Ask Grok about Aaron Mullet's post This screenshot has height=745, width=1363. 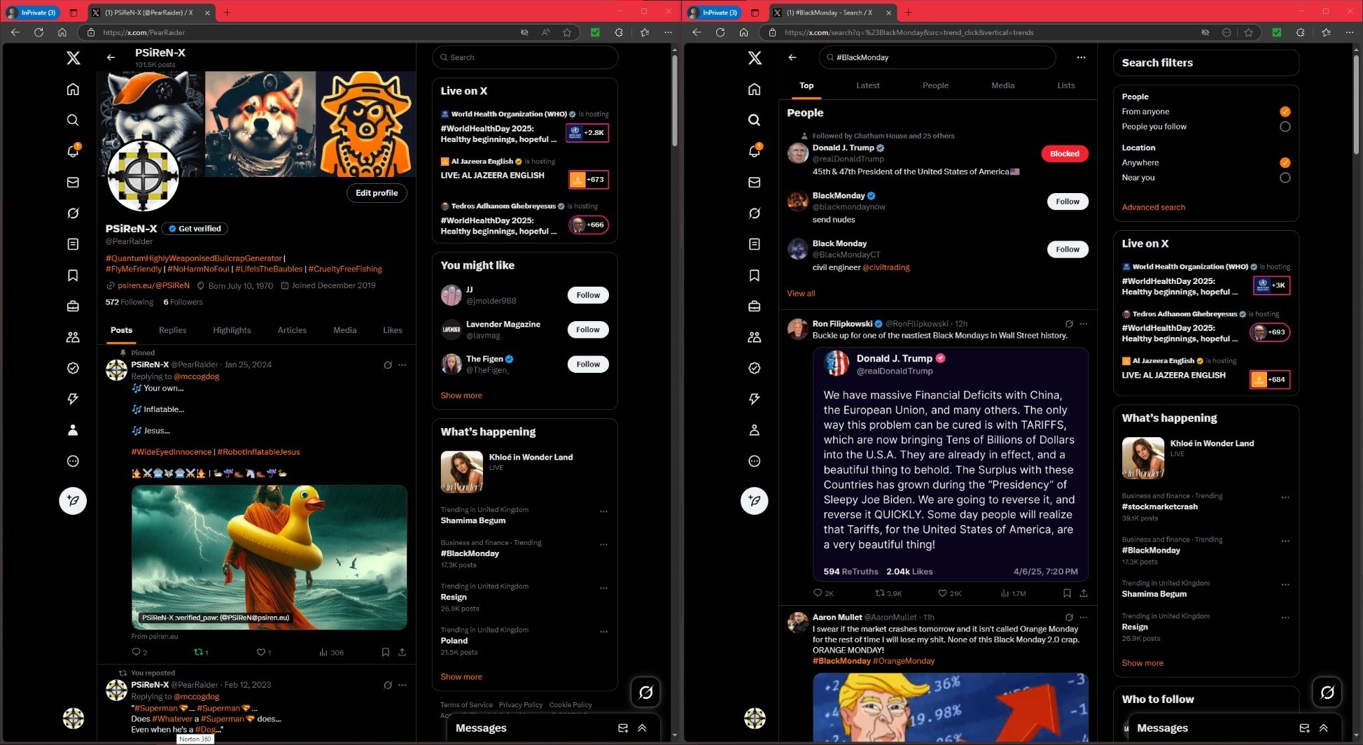pos(1069,617)
